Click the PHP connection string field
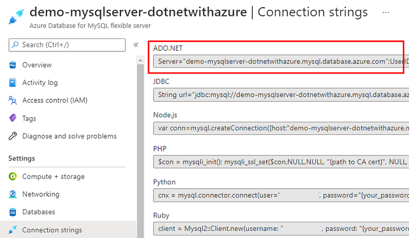This screenshot has width=411, height=238. tap(281, 162)
